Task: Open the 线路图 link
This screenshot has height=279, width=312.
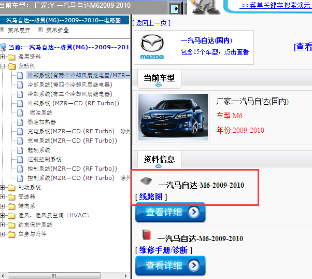Action: [x=151, y=197]
